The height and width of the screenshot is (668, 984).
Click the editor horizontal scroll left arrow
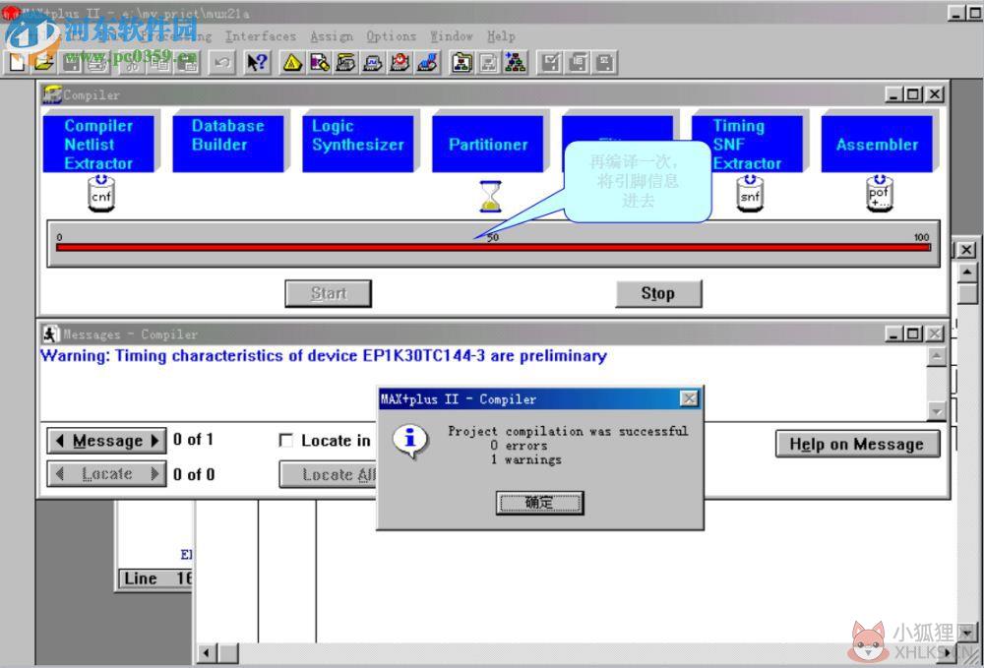click(x=206, y=653)
